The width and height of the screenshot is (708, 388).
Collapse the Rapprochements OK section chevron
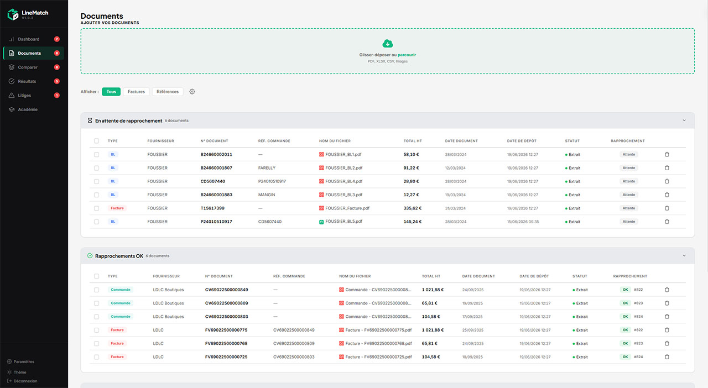[x=684, y=256]
